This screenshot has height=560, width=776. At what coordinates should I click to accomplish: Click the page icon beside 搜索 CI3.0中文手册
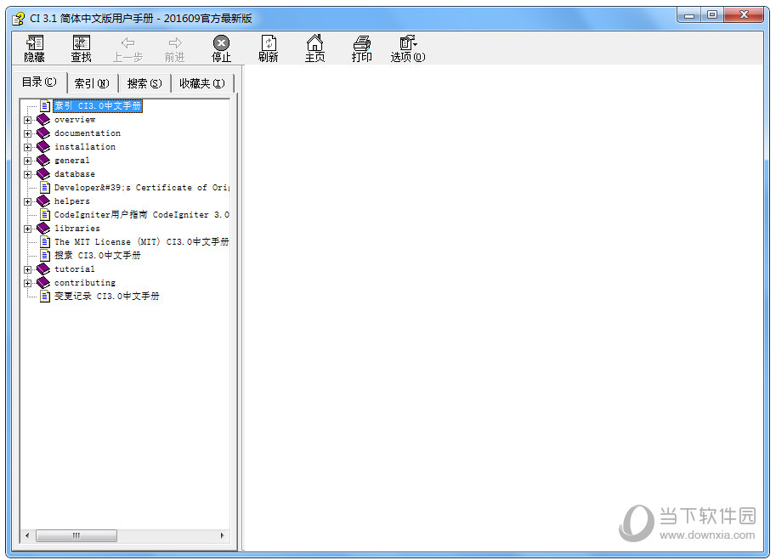point(45,255)
